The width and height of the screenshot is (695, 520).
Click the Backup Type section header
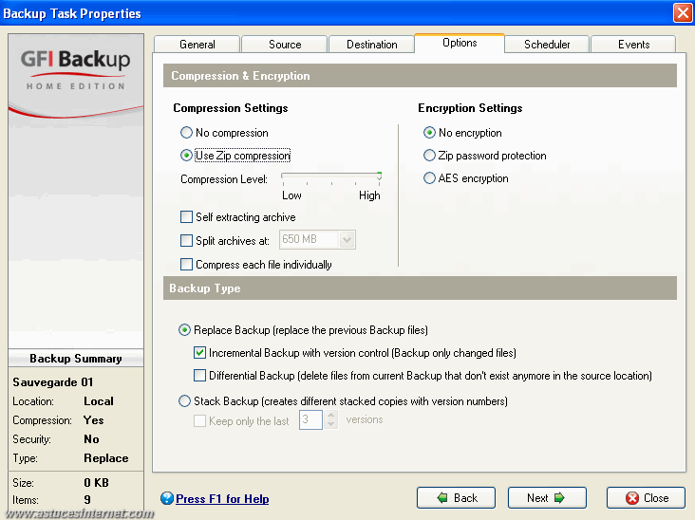click(x=420, y=288)
